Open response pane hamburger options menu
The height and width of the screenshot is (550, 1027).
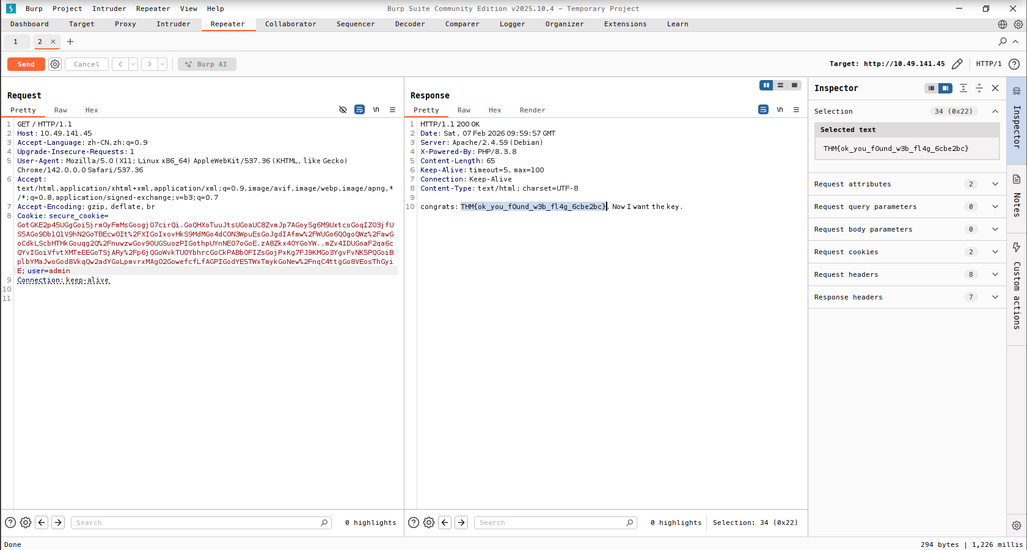(797, 110)
